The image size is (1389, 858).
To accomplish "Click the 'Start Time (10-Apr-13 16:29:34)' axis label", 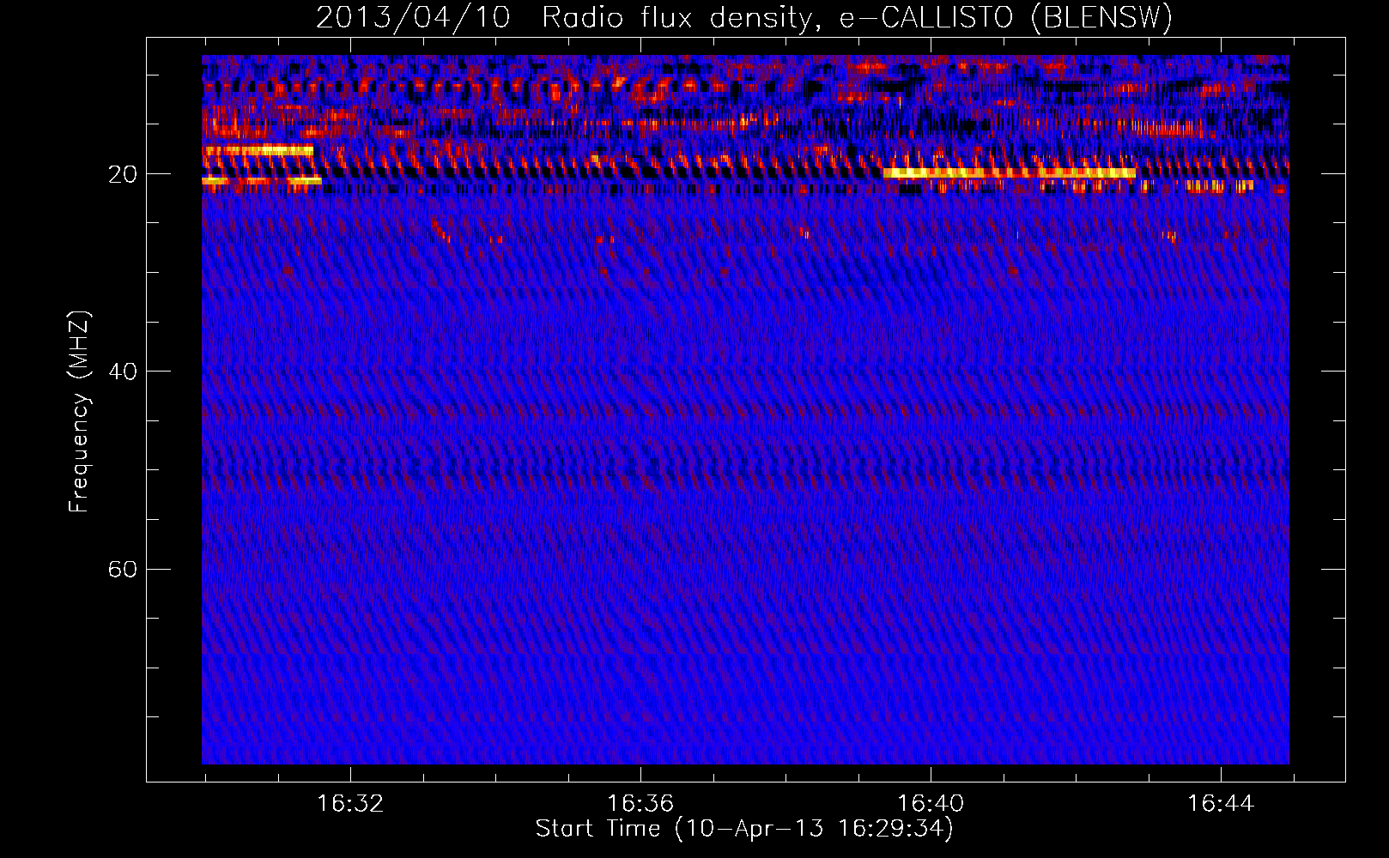I will point(744,829).
